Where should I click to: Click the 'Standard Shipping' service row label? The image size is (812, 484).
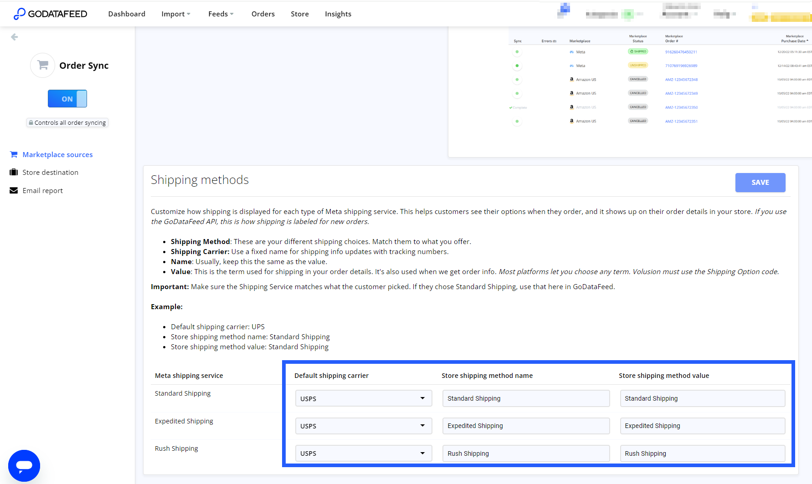182,393
